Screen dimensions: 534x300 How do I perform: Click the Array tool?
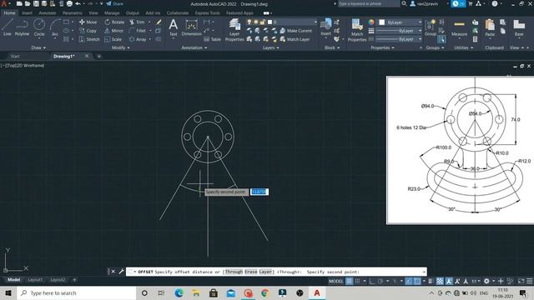[x=138, y=39]
